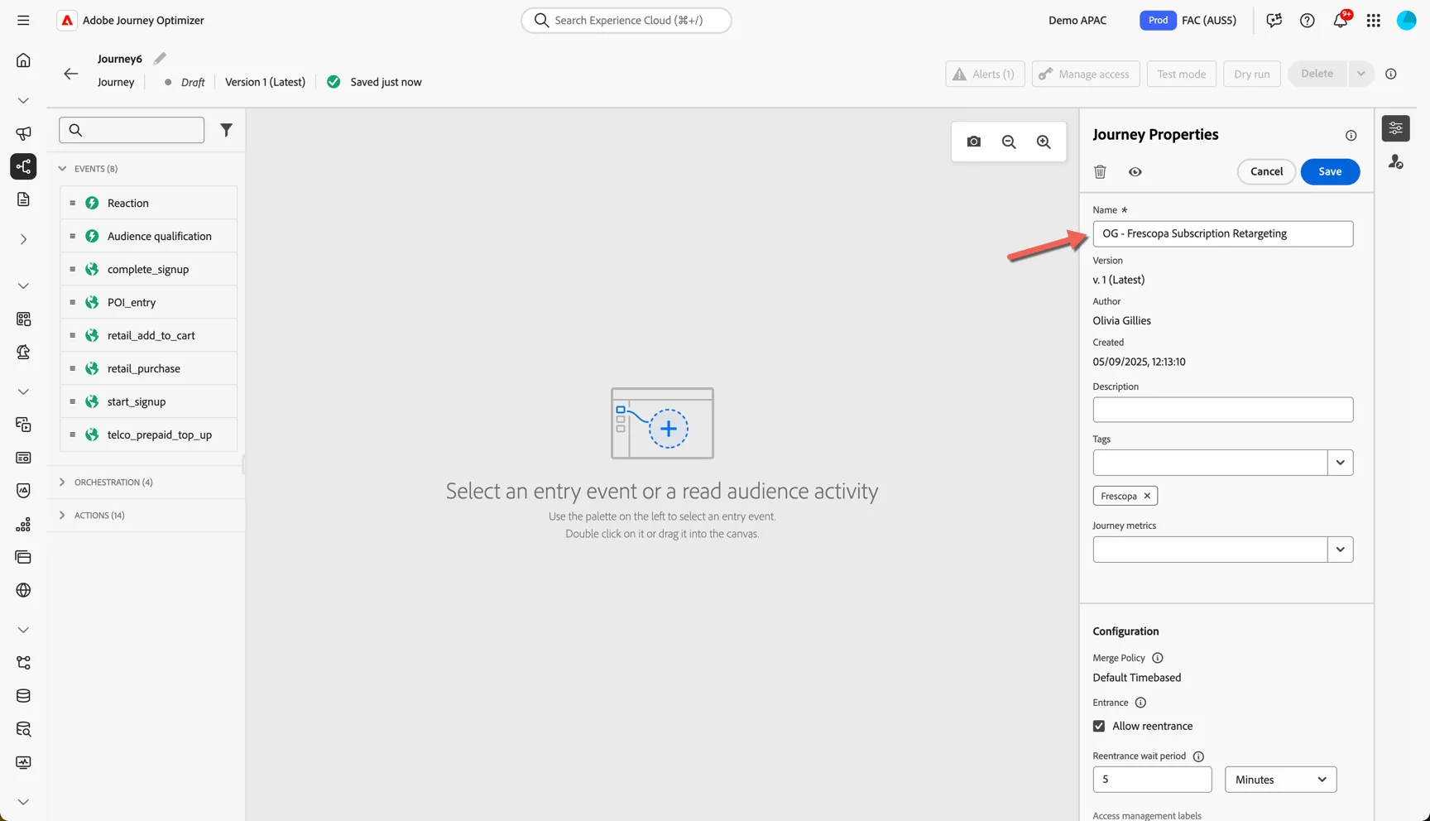Select the Reaction event
The width and height of the screenshot is (1430, 821).
tap(149, 203)
